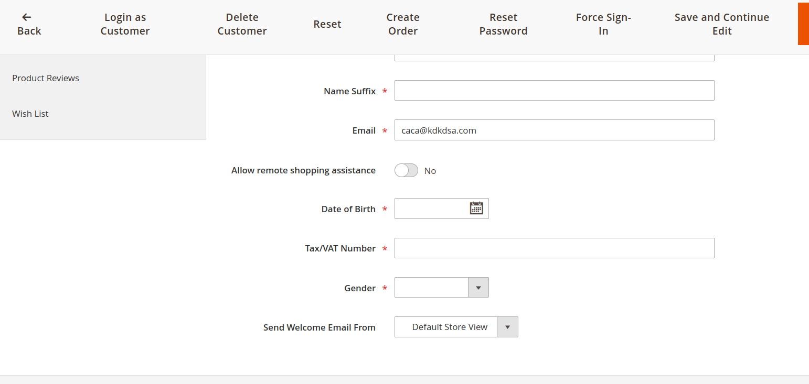Click Delete Customer
Image resolution: width=809 pixels, height=384 pixels.
(242, 24)
